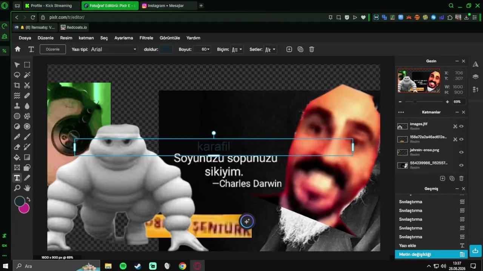Open the Dosya menu
The image size is (483, 271).
[25, 38]
